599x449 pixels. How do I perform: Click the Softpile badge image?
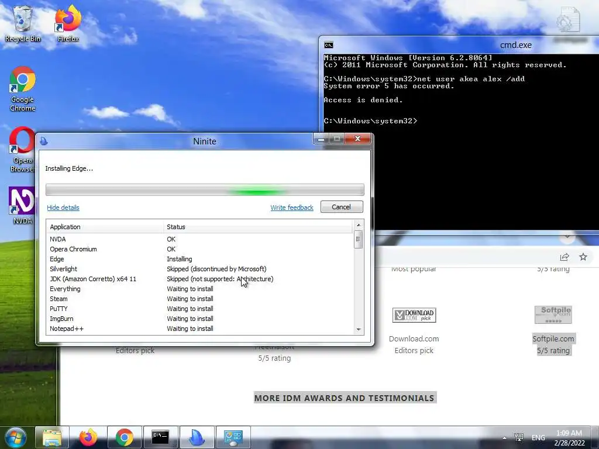tap(553, 315)
